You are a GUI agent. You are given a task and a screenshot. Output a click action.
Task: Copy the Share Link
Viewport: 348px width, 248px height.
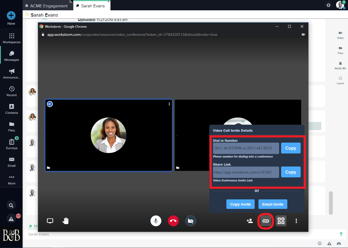(x=291, y=172)
